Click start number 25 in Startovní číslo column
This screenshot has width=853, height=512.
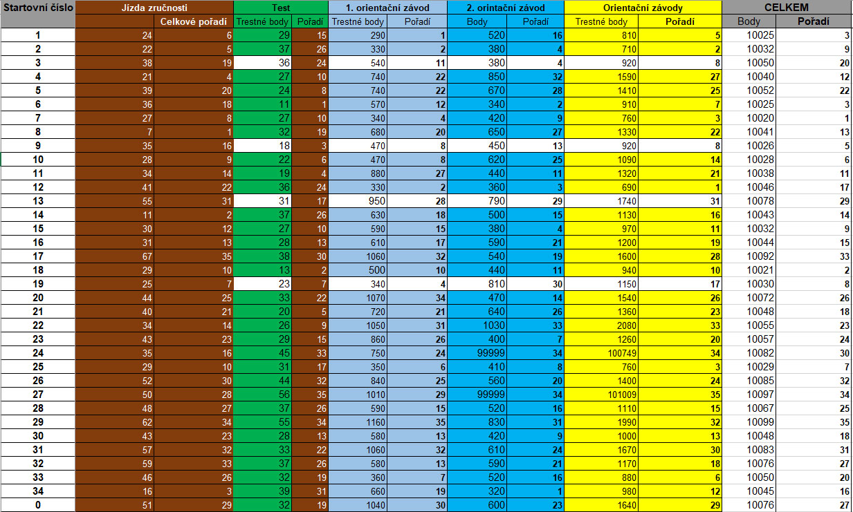point(37,366)
